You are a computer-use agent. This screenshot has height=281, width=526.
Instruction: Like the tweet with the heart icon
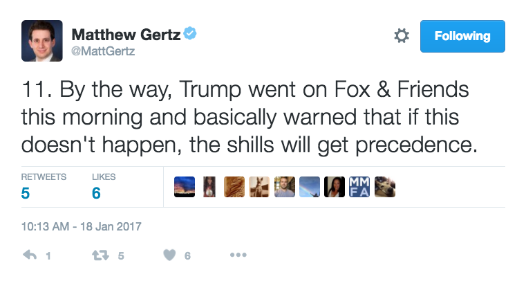169,255
